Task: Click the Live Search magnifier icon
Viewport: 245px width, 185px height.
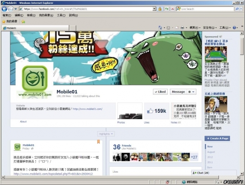Action: coord(237,9)
